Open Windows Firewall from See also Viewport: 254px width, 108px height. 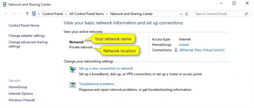click(x=22, y=100)
